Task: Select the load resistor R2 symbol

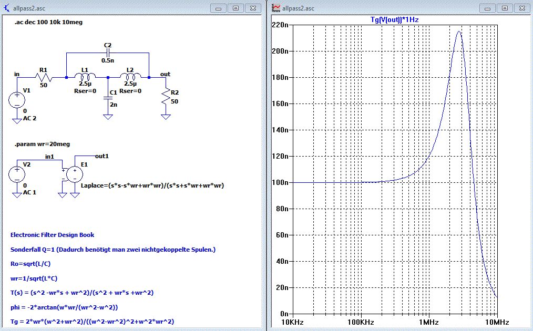Action: pyautogui.click(x=167, y=96)
